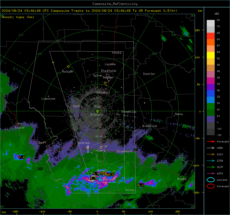The height and width of the screenshot is (215, 230).
Task: Click the orange 111V track arrow
Action: click(x=211, y=154)
